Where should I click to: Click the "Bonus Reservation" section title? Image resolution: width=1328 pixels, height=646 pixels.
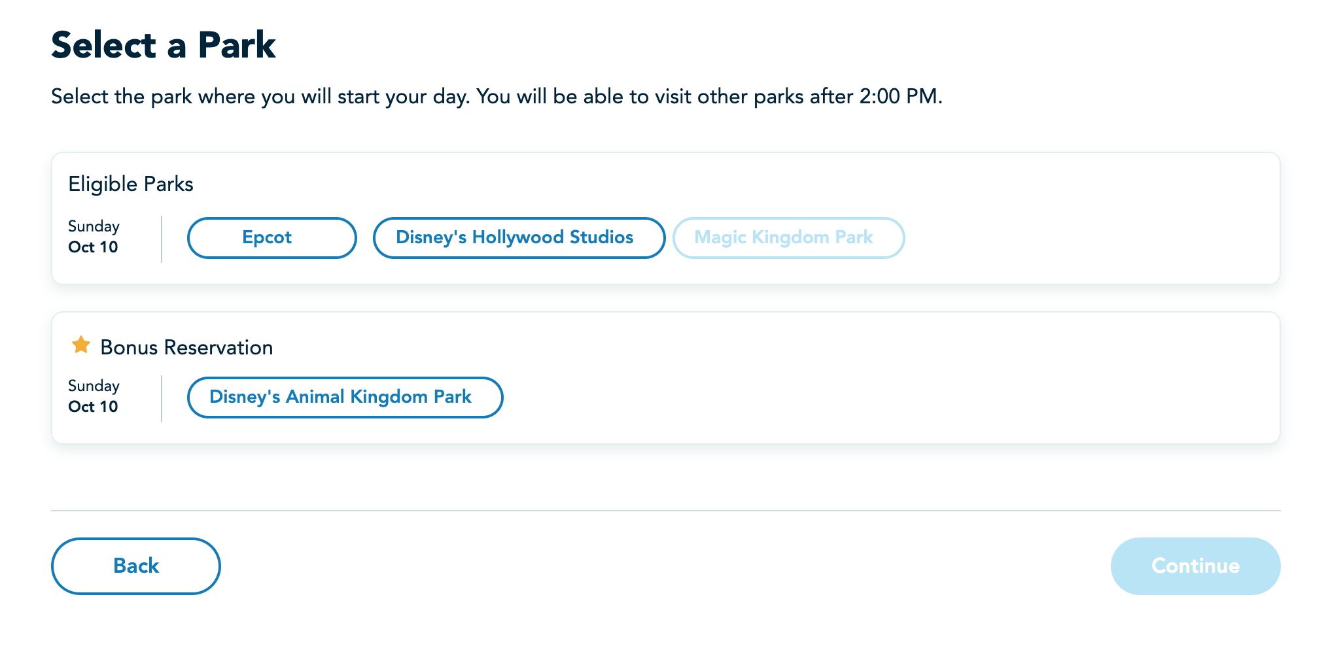pyautogui.click(x=186, y=348)
